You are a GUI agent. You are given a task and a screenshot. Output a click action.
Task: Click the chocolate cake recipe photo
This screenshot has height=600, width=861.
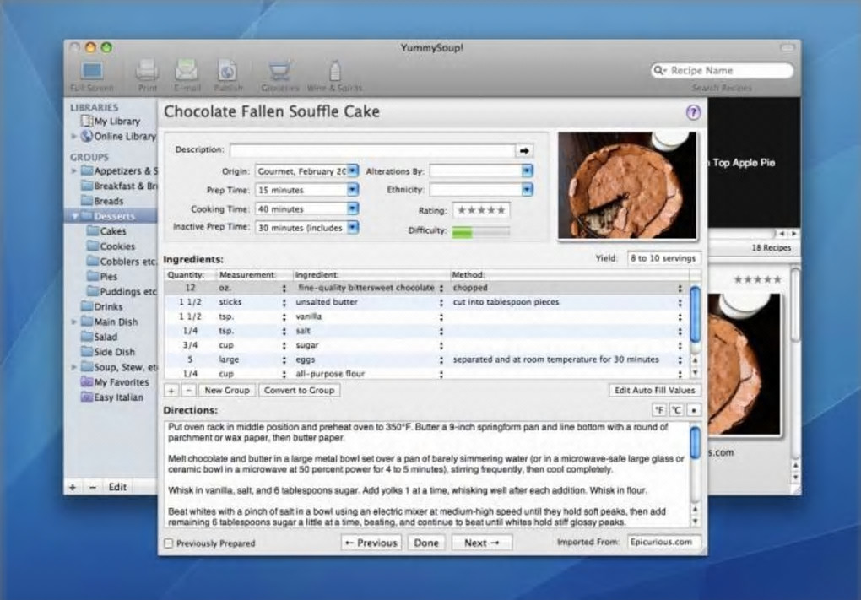pos(627,185)
